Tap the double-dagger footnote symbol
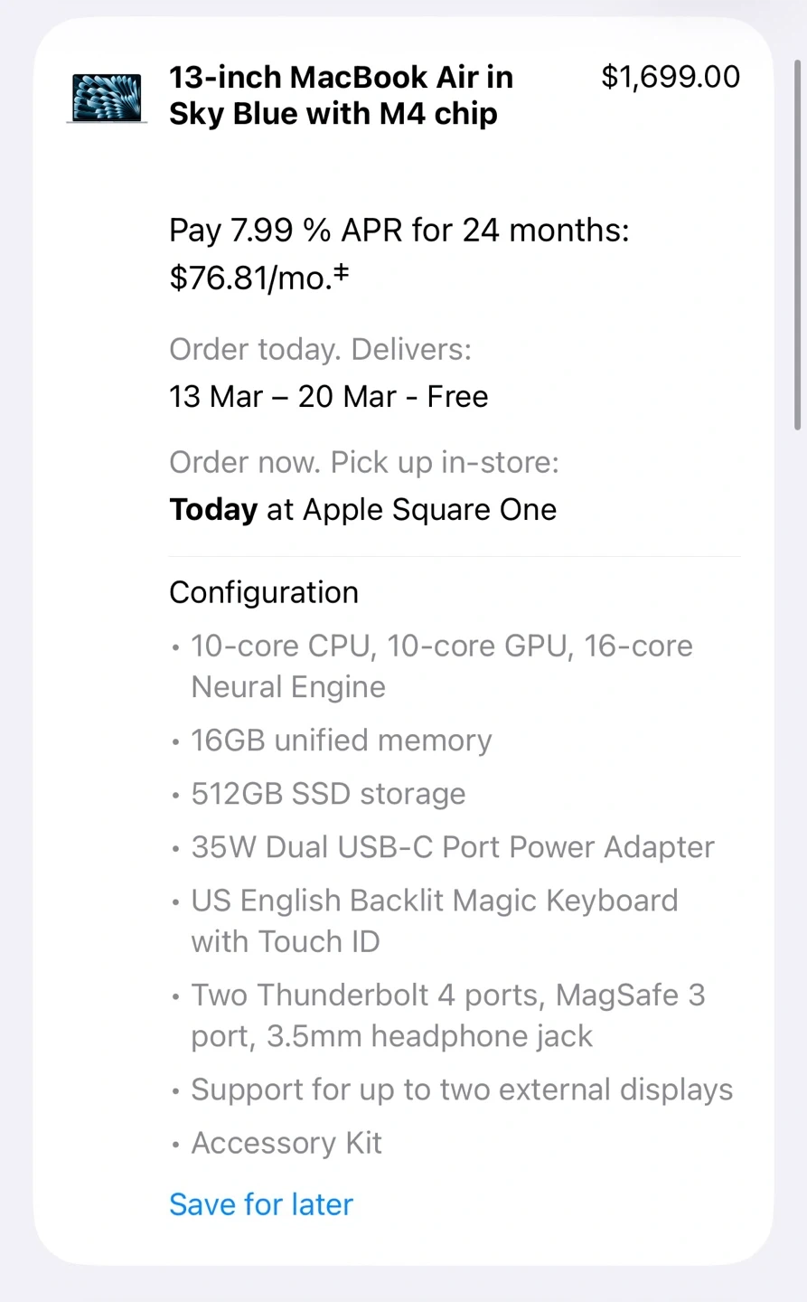Screen dimensions: 807x1302 (x=342, y=272)
